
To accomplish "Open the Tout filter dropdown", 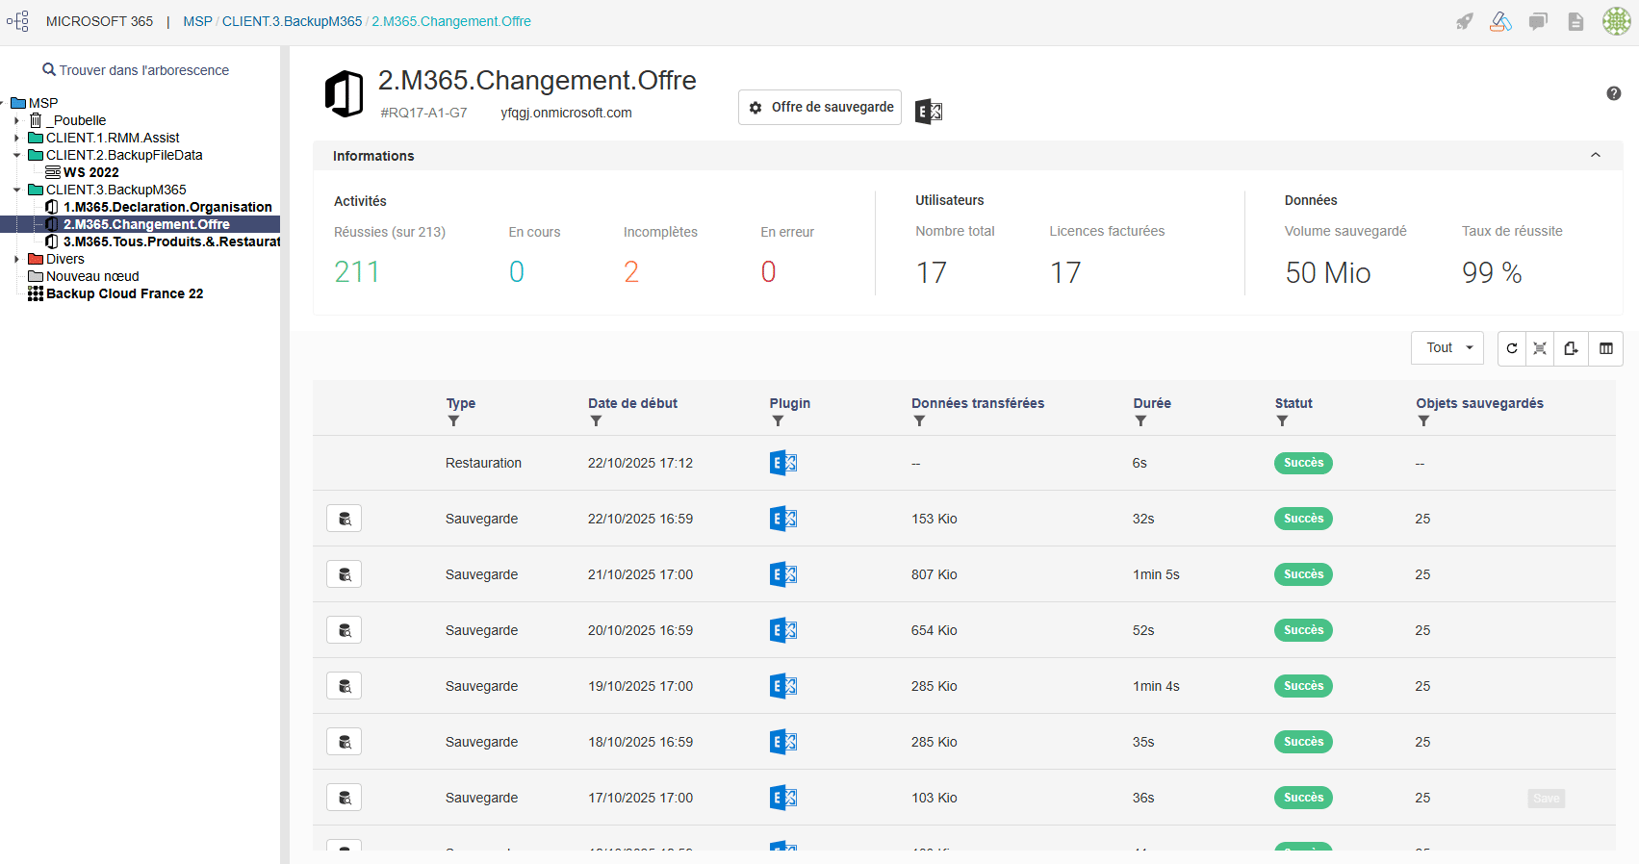I will pyautogui.click(x=1447, y=348).
